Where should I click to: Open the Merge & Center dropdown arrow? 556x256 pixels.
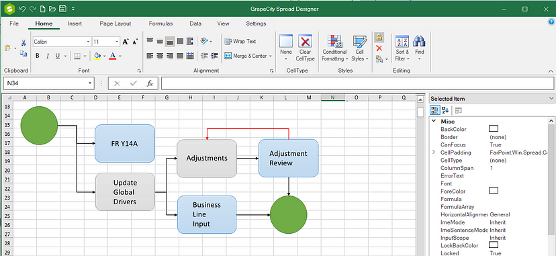(x=271, y=56)
